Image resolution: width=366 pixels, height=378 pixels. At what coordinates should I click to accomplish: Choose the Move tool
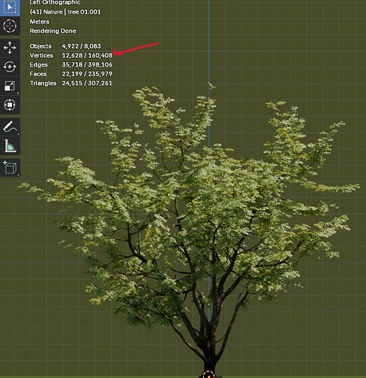point(10,48)
